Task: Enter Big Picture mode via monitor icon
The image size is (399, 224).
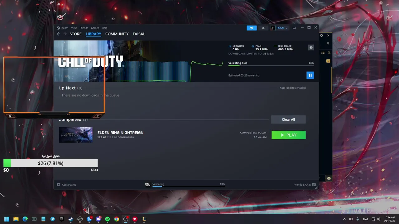Action: (294, 28)
